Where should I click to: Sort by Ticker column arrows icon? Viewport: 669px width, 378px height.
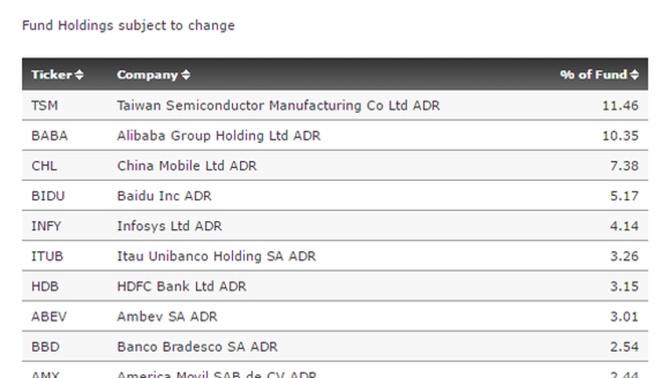pyautogui.click(x=79, y=75)
